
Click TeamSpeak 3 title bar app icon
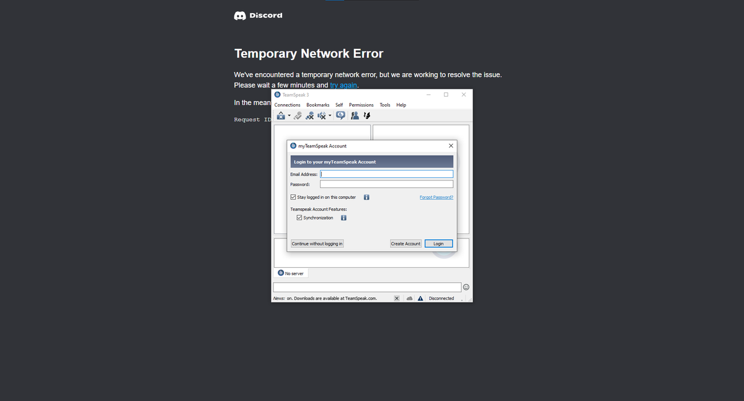click(x=277, y=94)
